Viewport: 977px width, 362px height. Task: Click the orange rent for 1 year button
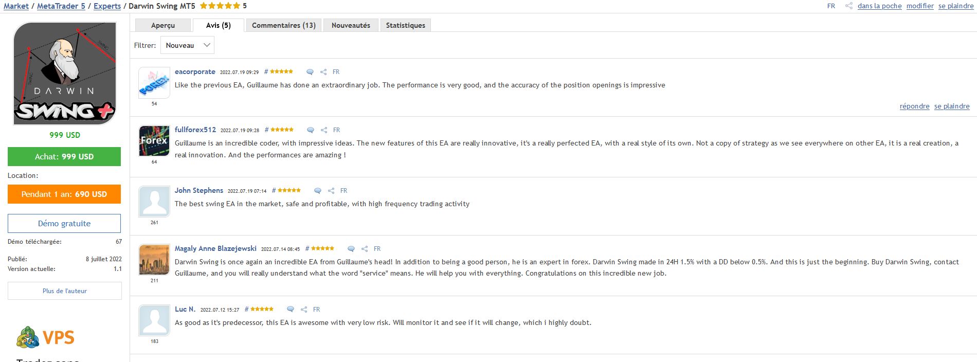(x=64, y=194)
